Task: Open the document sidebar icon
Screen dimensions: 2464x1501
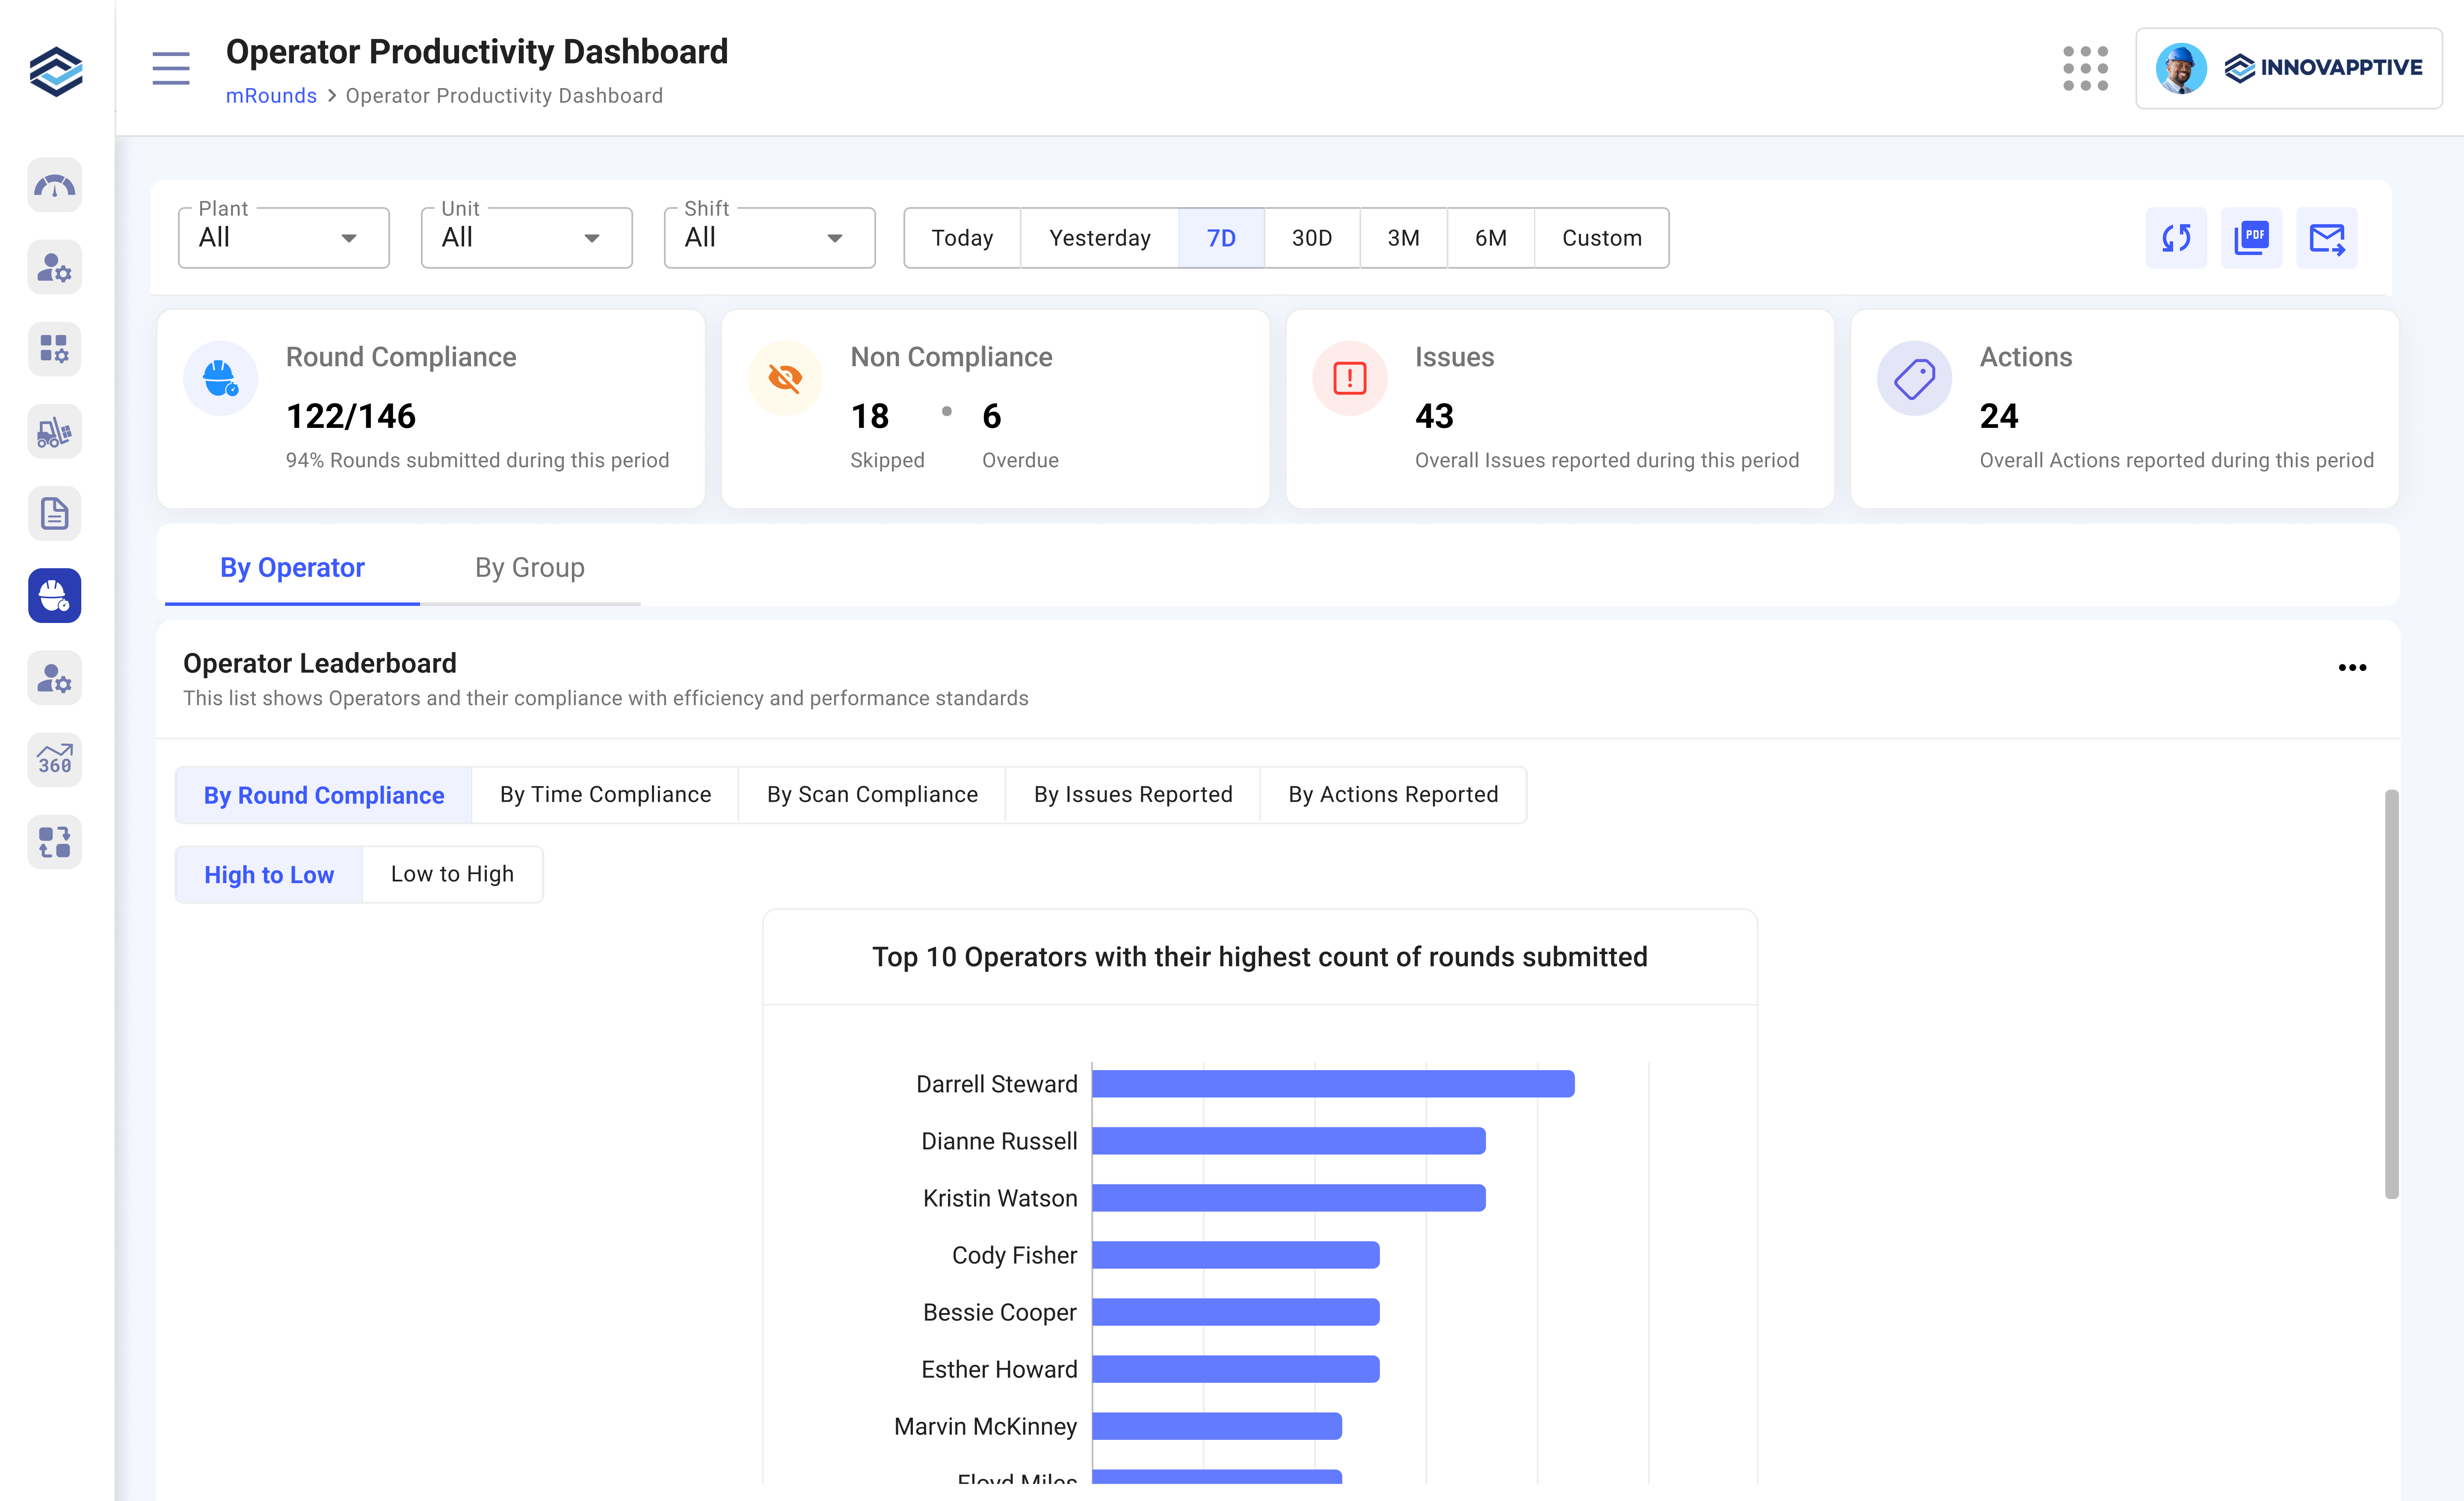Action: coord(55,513)
